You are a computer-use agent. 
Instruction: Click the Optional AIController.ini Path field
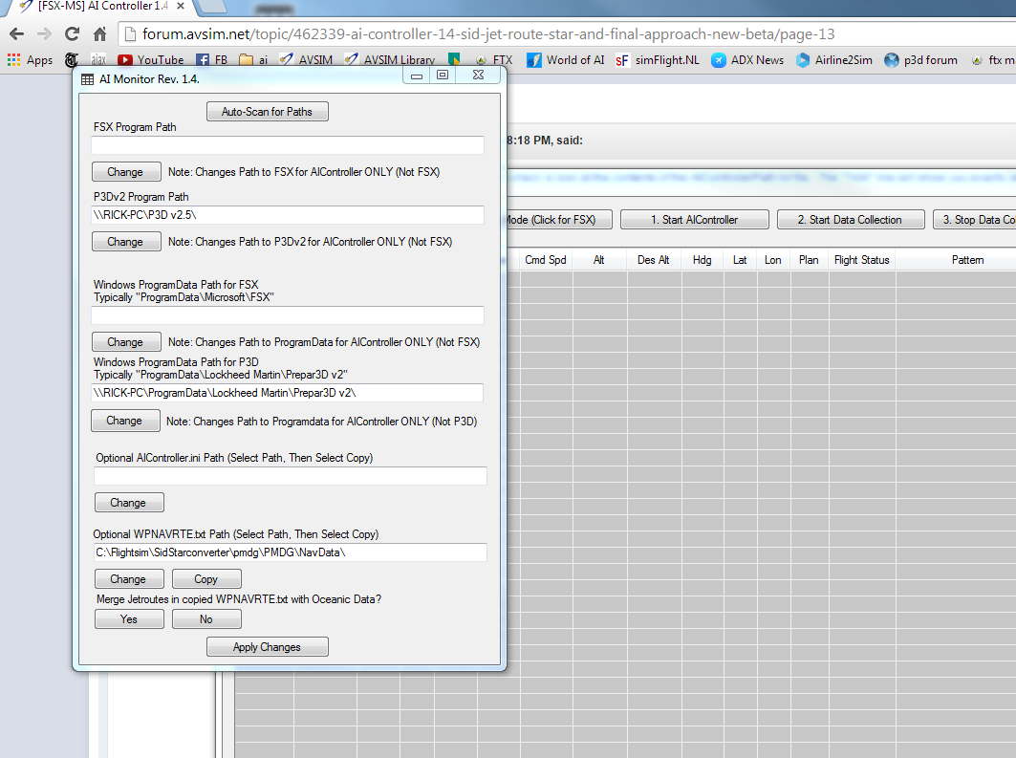tap(291, 476)
